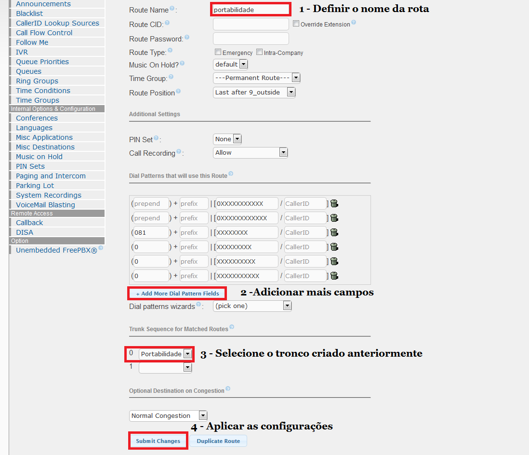
Task: Show help tooltip for Call Recording
Action: coord(179,152)
